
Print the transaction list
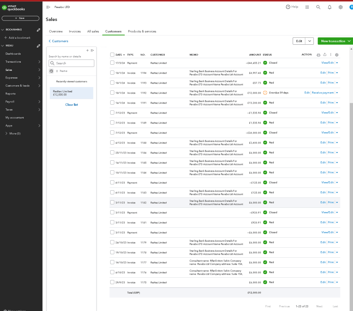(x=318, y=55)
